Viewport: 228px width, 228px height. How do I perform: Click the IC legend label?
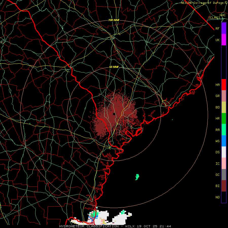point(217,164)
